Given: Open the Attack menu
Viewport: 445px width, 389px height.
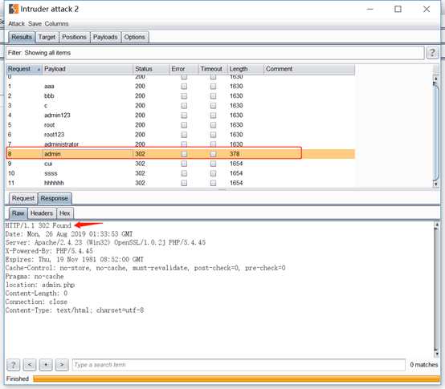Looking at the screenshot, I should (x=16, y=24).
